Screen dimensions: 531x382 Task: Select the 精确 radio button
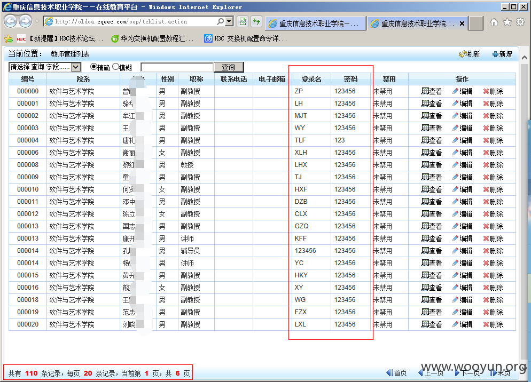pos(93,67)
